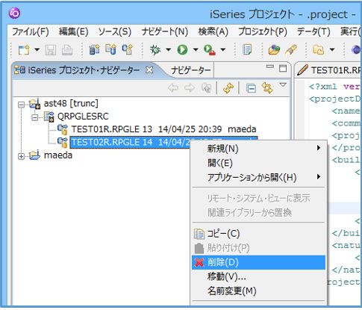This screenshot has width=362, height=310.
Task: Click the Forward arrow in navigator toolbar
Action: click(x=190, y=88)
